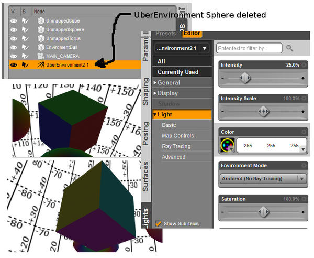
Task: Click the Node column header
Action: (39, 12)
